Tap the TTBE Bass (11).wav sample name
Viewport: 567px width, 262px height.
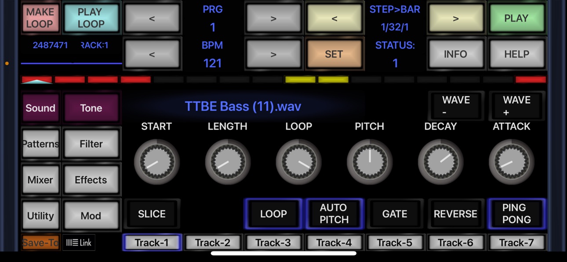coord(243,106)
